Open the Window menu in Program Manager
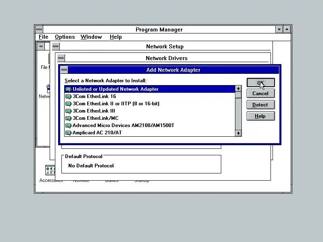Viewport: 323px width, 242px height. (91, 37)
